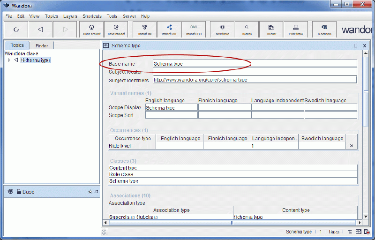Expand the Schema type tree node
The width and height of the screenshot is (375, 240).
coord(9,60)
